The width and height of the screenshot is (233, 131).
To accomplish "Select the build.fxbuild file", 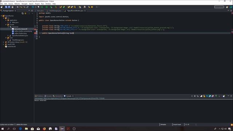I will click(x=11, y=47).
